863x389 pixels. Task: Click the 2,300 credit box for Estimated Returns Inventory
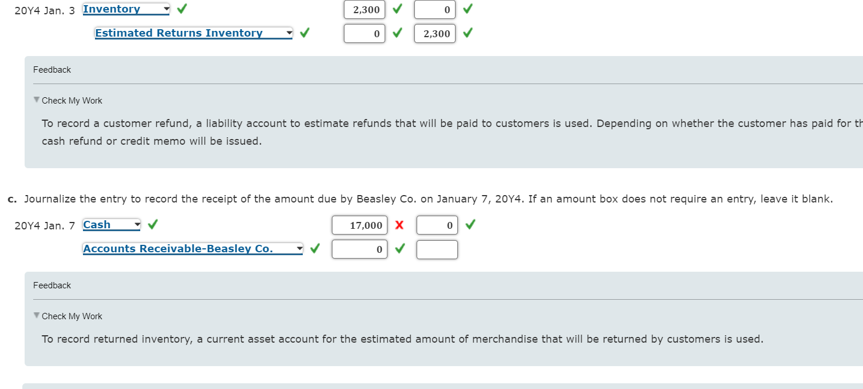[434, 33]
